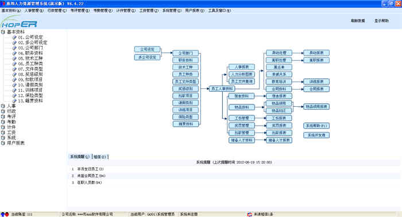Expand the 工资 tree node
The image size is (402, 217).
click(x=3, y=133)
